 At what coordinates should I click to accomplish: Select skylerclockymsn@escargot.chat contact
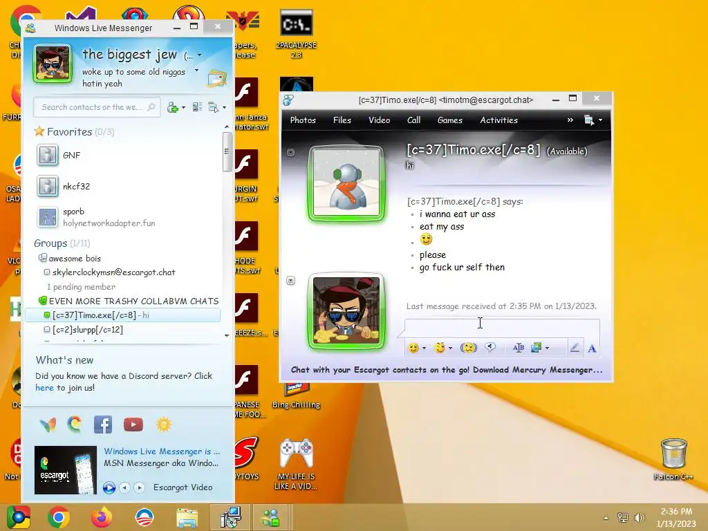pyautogui.click(x=114, y=272)
